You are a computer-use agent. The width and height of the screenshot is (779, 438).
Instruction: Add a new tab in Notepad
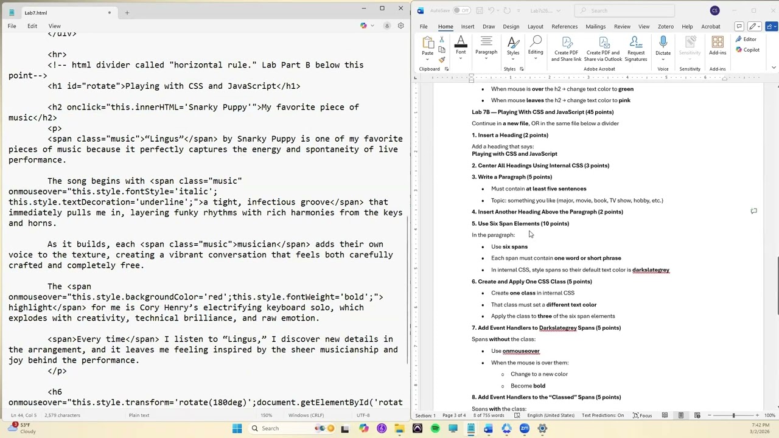pyautogui.click(x=127, y=12)
